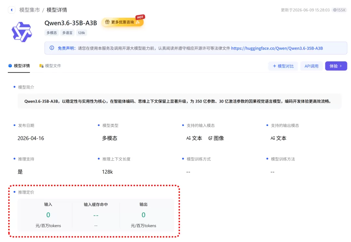Click the 发布日期 label
The image size is (351, 242).
pyautogui.click(x=26, y=125)
